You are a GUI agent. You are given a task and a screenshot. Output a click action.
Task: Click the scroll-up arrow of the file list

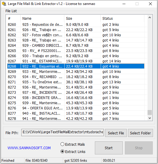pyautogui.click(x=150, y=18)
